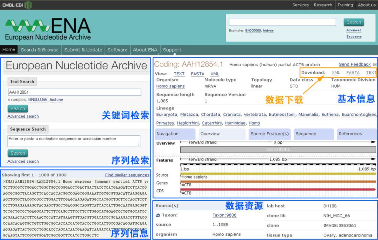Click the Craniata lineage link
The image size is (378, 240).
232,115
